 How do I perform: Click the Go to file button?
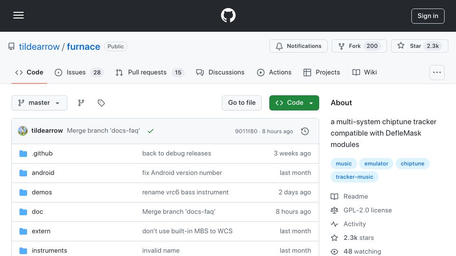(242, 103)
